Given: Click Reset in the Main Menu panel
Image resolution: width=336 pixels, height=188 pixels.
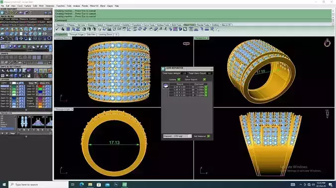Looking at the screenshot, I should click(47, 19).
